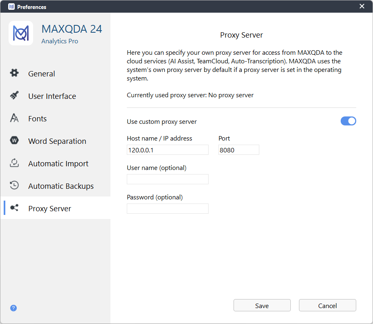Click the 'Use custom proxy server' label
Viewport: 373px width, 324px height.
click(x=162, y=122)
